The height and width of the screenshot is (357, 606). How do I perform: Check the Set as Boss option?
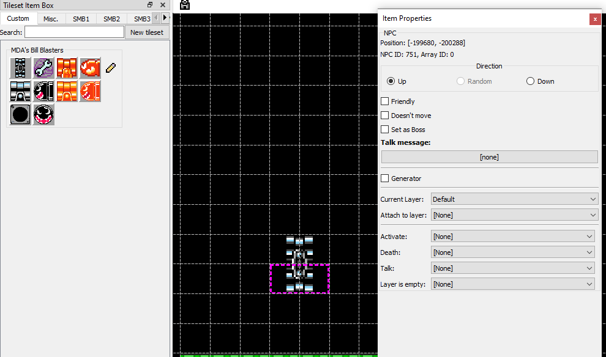click(x=384, y=130)
